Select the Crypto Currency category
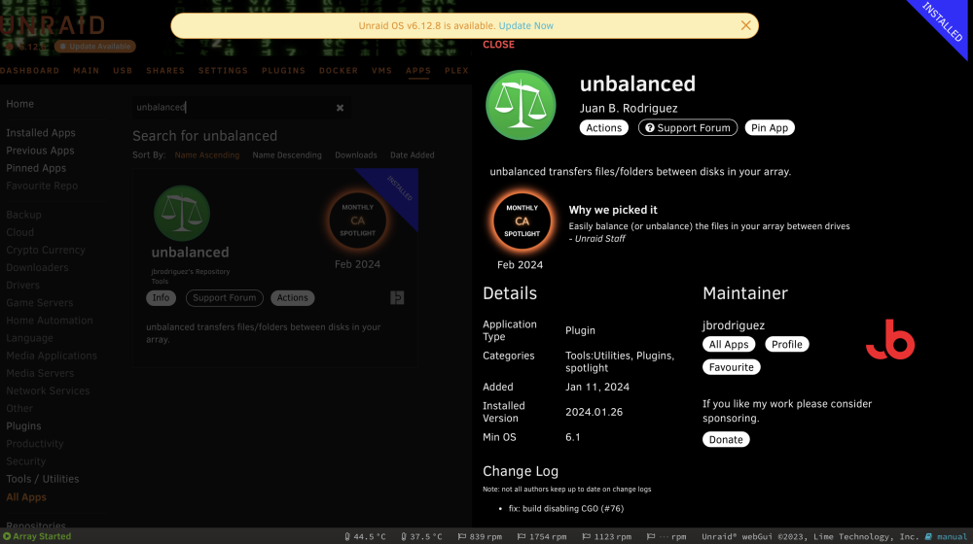The height and width of the screenshot is (544, 973). pos(46,251)
